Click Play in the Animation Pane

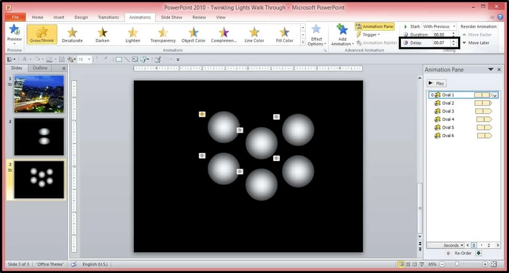436,83
